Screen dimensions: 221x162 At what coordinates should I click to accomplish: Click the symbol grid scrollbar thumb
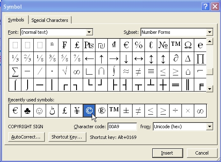tap(210, 72)
